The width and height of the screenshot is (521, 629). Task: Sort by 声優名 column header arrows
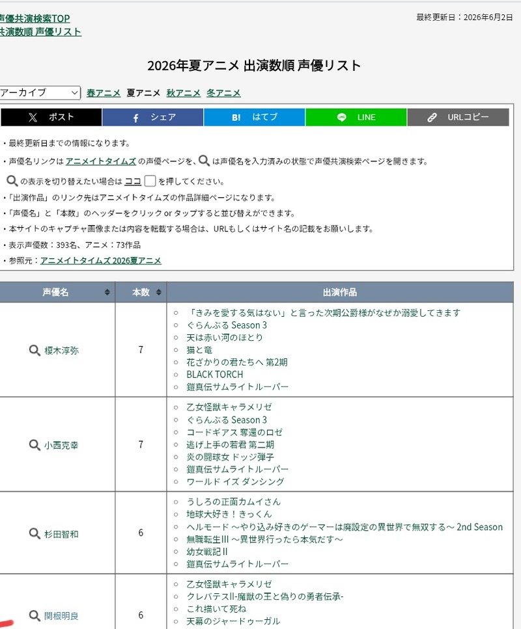(x=107, y=292)
